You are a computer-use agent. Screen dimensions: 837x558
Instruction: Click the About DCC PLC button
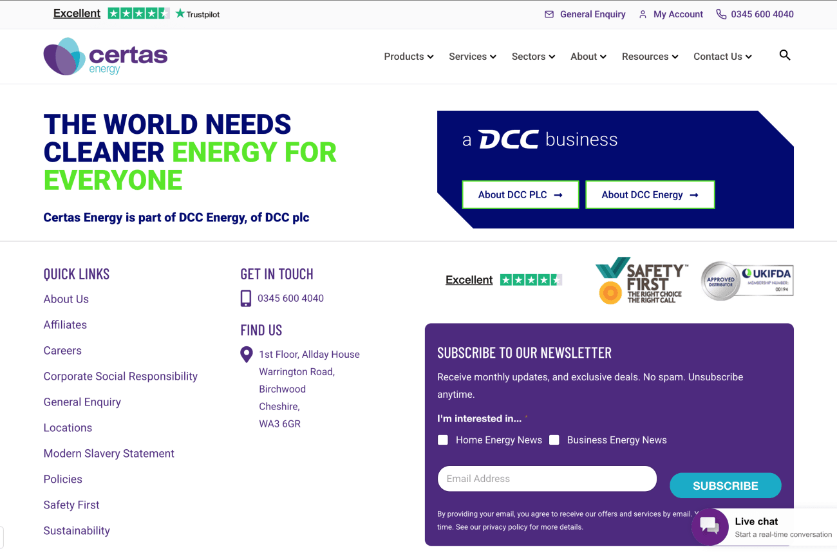(520, 195)
